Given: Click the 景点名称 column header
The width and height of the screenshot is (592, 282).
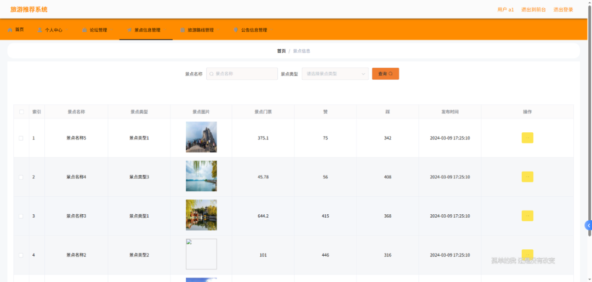Looking at the screenshot, I should pyautogui.click(x=76, y=112).
